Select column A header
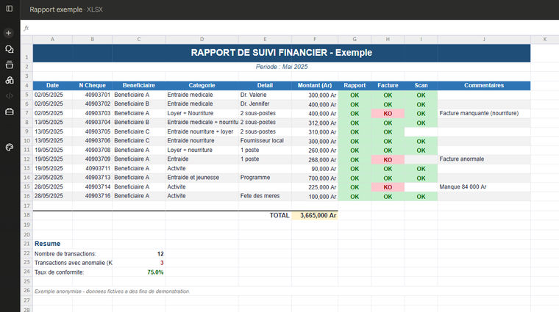Screen dimensions: 559x312 click(52, 40)
